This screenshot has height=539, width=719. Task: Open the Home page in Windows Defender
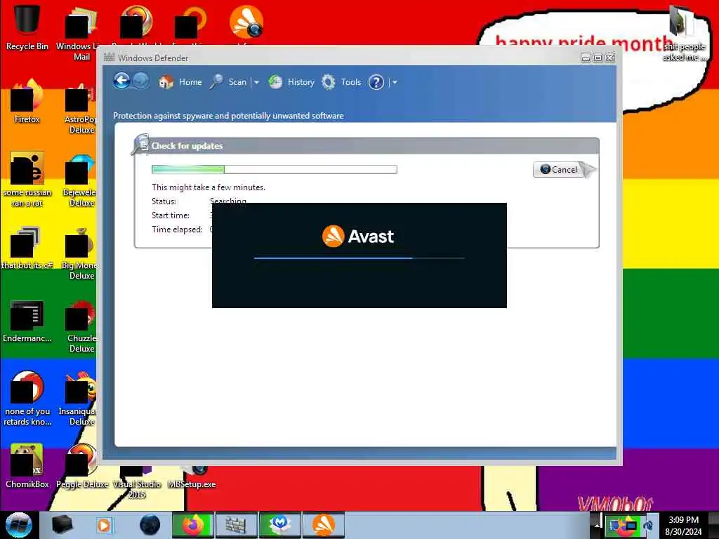pyautogui.click(x=180, y=82)
